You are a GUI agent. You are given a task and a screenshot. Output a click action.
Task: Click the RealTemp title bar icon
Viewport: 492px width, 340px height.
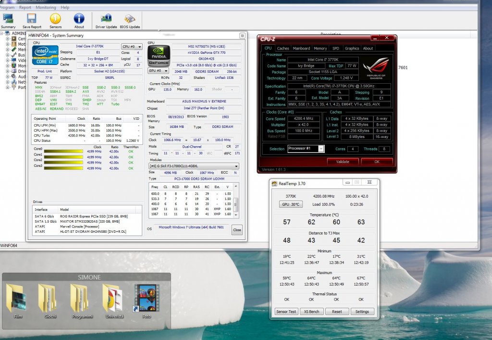[274, 183]
